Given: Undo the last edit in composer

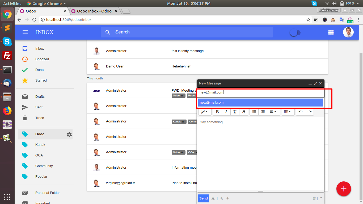Looking at the screenshot, I should click(301, 112).
